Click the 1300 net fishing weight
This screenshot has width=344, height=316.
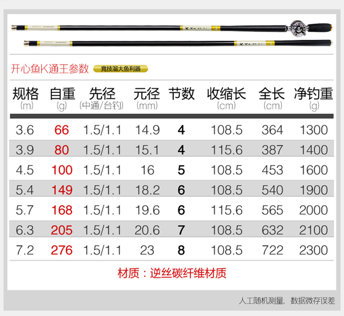pyautogui.click(x=314, y=130)
